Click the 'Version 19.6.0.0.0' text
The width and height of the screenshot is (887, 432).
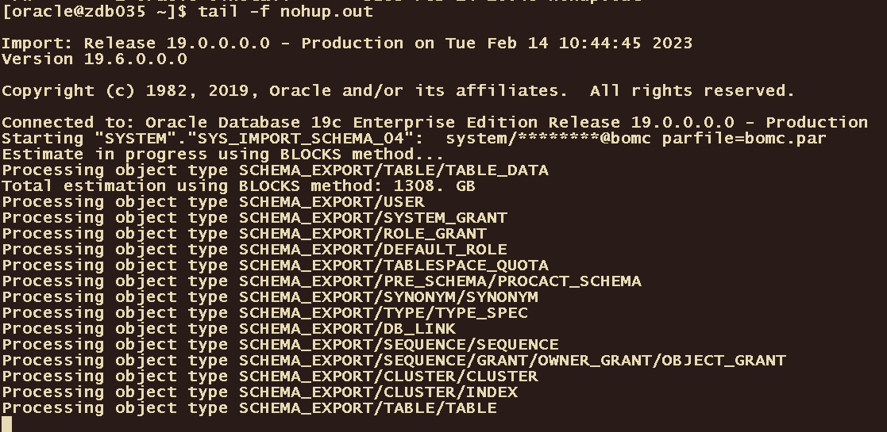pos(94,59)
